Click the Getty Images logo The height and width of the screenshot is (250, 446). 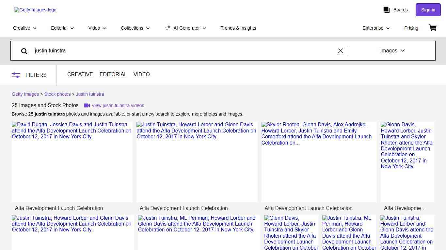35,10
